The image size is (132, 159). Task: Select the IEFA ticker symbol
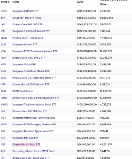tap(3, 58)
